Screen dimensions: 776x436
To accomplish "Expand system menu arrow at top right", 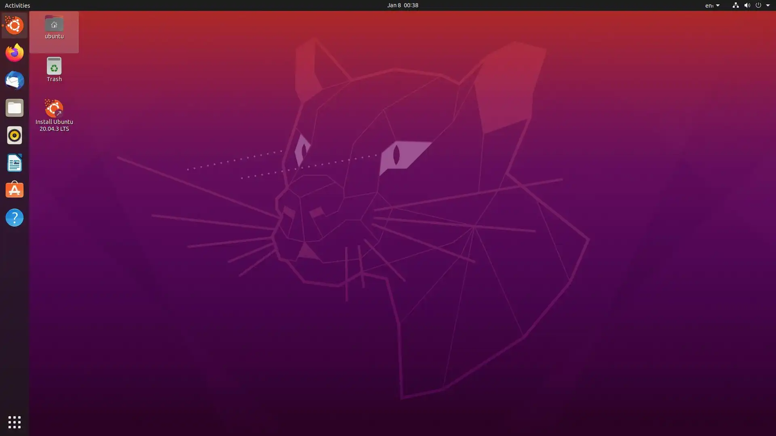I will pos(768,5).
